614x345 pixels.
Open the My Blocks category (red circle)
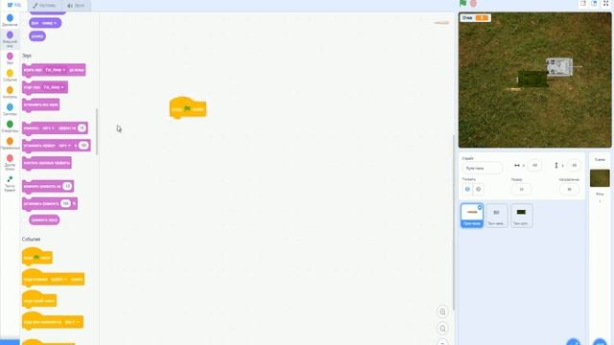tap(10, 162)
